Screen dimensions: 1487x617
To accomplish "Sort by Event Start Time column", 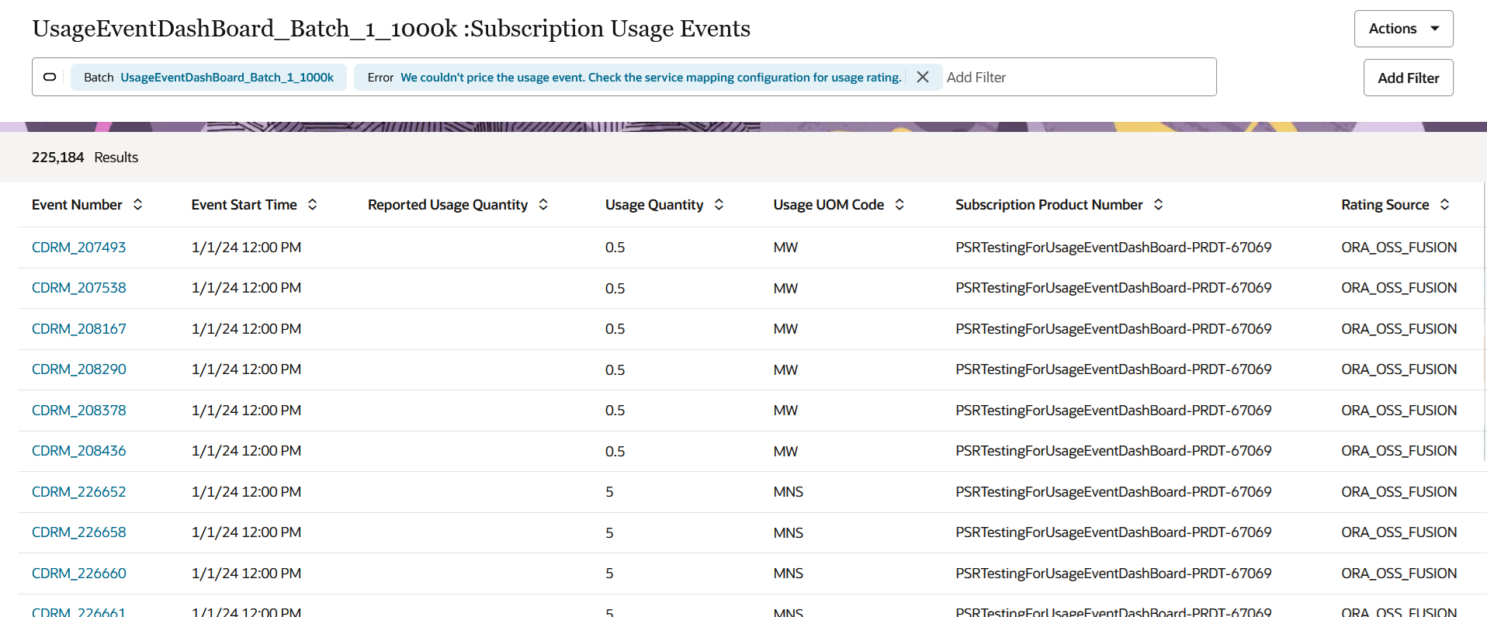I will pyautogui.click(x=312, y=204).
